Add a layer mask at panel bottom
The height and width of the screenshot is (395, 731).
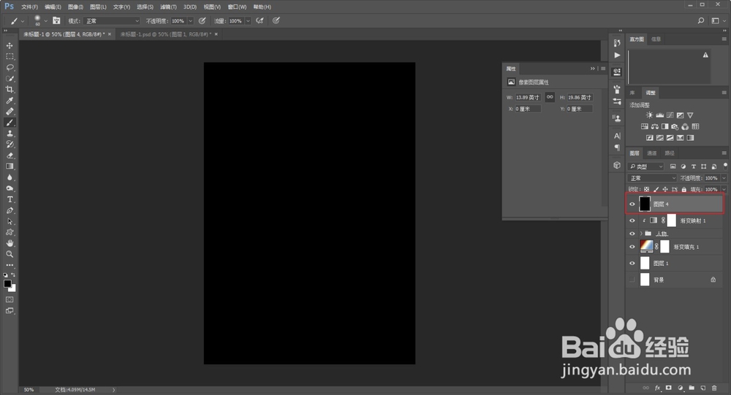point(669,388)
